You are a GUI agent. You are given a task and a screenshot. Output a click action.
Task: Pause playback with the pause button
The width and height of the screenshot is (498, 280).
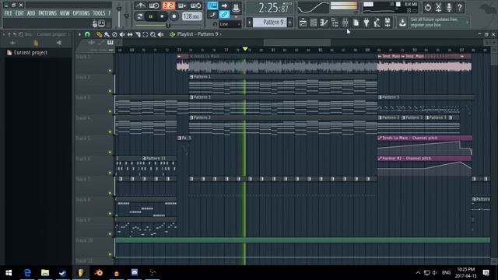pos(151,16)
